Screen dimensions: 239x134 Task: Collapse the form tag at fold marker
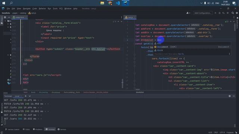point(22,57)
